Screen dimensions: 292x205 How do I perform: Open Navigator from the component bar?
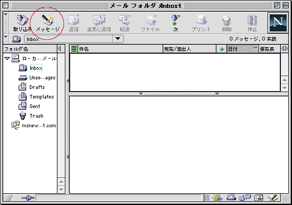tap(218, 198)
